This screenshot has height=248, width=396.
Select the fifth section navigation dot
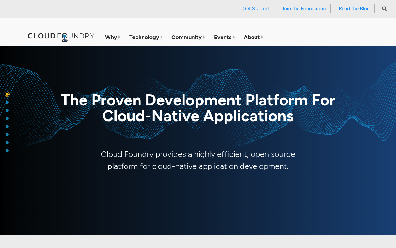pyautogui.click(x=7, y=126)
